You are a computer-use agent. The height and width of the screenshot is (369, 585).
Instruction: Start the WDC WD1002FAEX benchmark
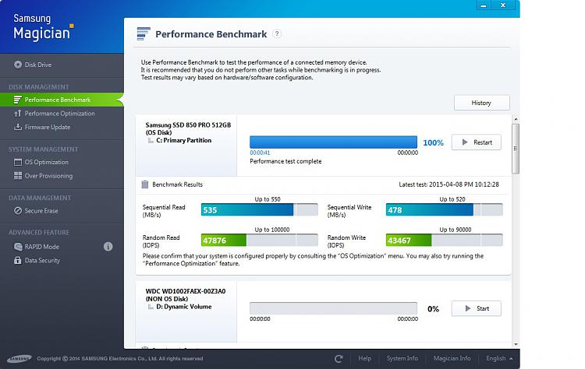point(477,309)
